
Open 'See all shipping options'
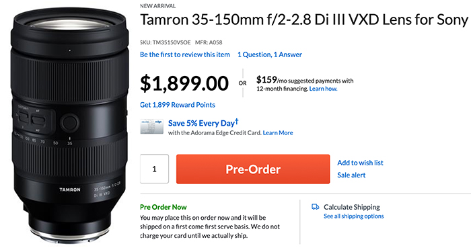coord(353,216)
